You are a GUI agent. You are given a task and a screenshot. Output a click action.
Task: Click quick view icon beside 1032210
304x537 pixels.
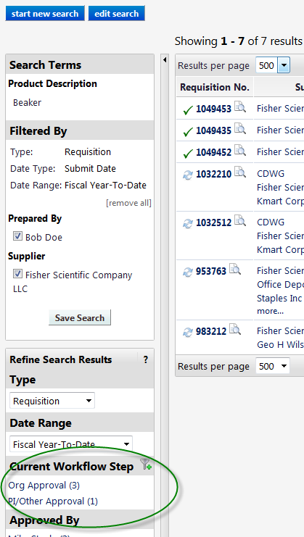(x=240, y=172)
